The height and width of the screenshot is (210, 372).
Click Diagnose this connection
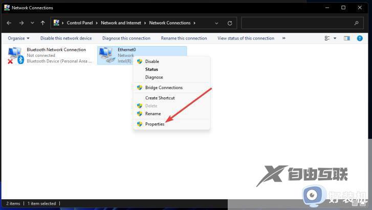[x=126, y=38]
